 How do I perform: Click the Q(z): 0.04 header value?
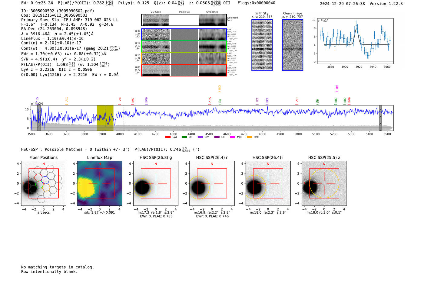tap(169, 3)
